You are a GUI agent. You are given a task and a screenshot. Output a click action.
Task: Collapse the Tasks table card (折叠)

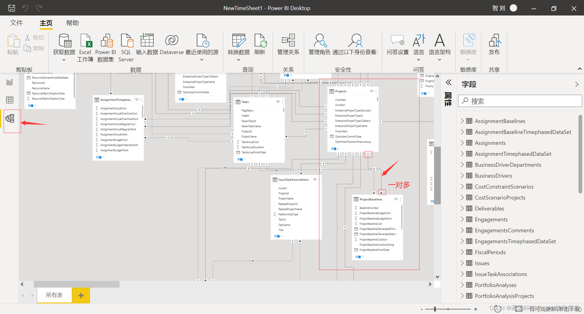click(242, 159)
